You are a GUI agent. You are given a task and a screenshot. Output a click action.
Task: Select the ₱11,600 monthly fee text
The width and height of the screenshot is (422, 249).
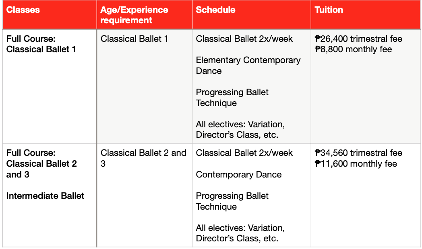[356, 164]
